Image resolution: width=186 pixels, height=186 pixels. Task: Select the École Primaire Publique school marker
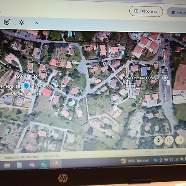(x=165, y=78)
